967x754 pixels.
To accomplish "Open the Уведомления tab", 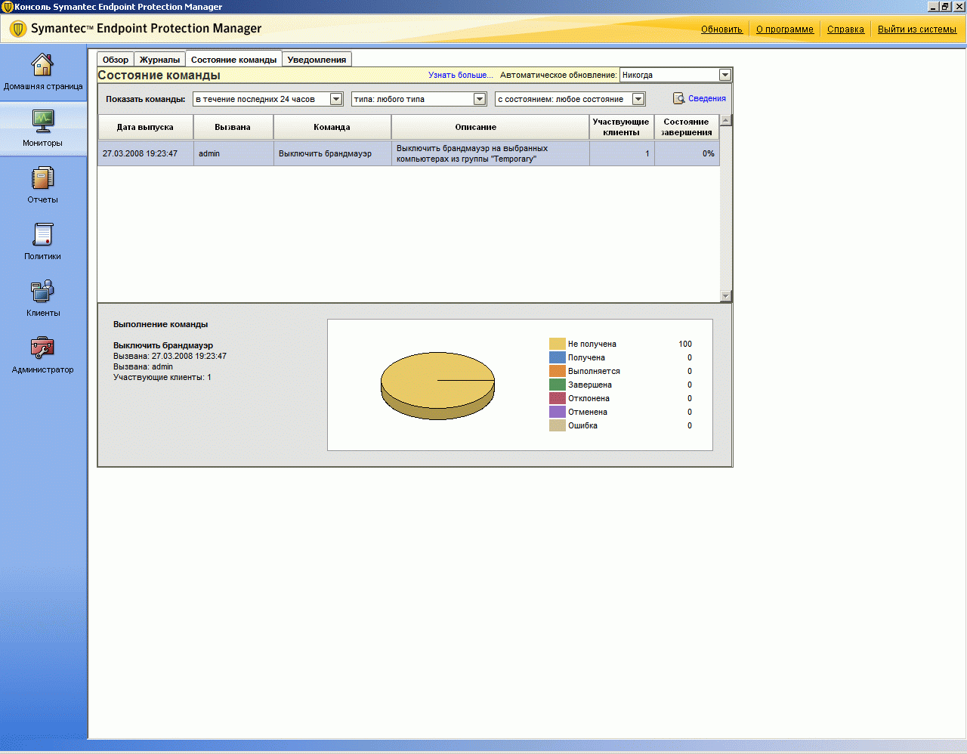I will click(x=317, y=60).
